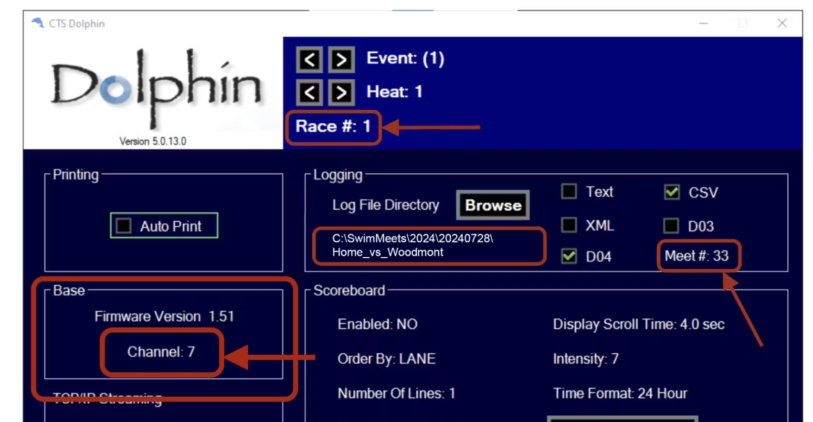The height and width of the screenshot is (422, 813).
Task: Click the Version 5.0.13.0 text
Action: point(153,141)
